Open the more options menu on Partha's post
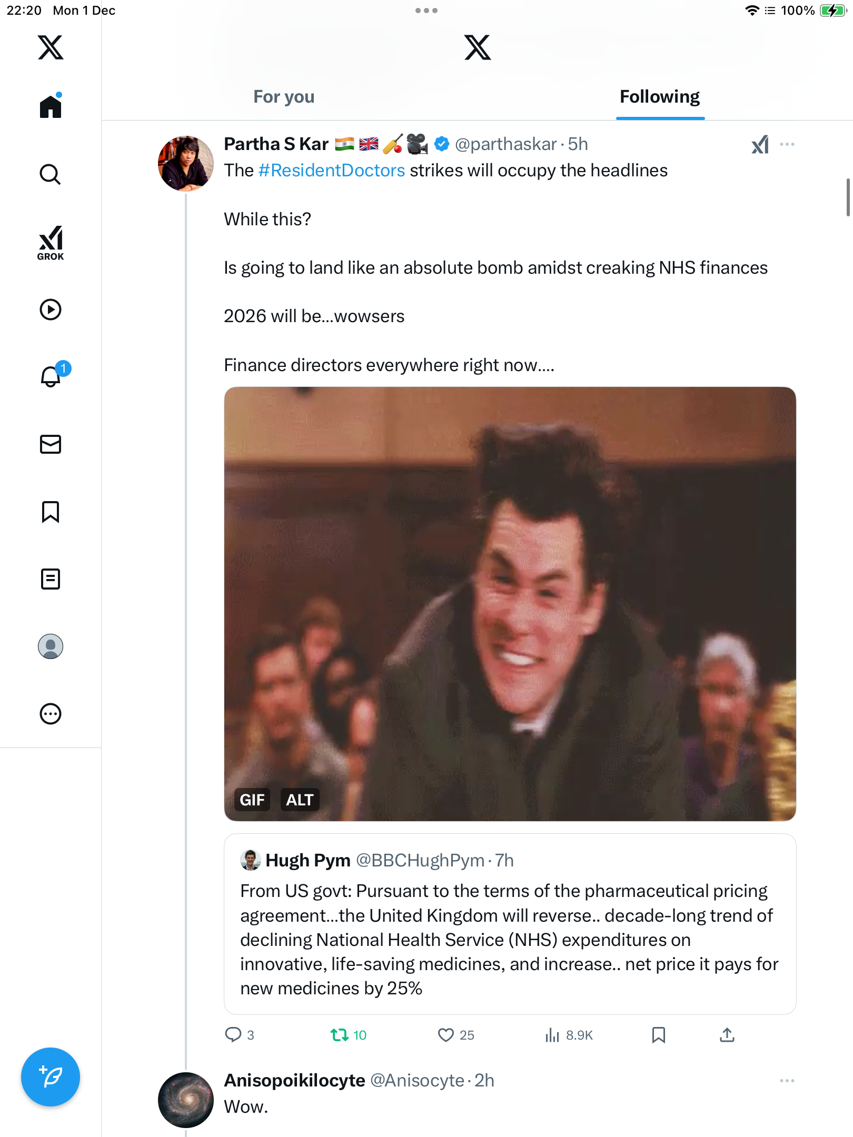 click(787, 144)
